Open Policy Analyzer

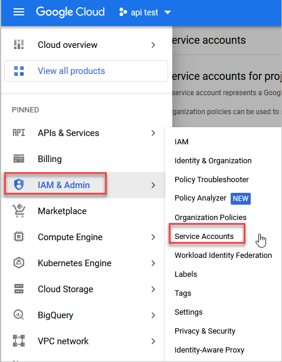(x=200, y=198)
